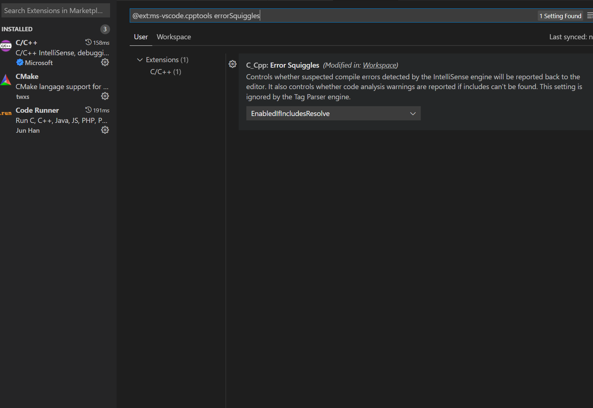The height and width of the screenshot is (408, 593).
Task: Click the Run C, C++, Java description
Action: tap(61, 120)
